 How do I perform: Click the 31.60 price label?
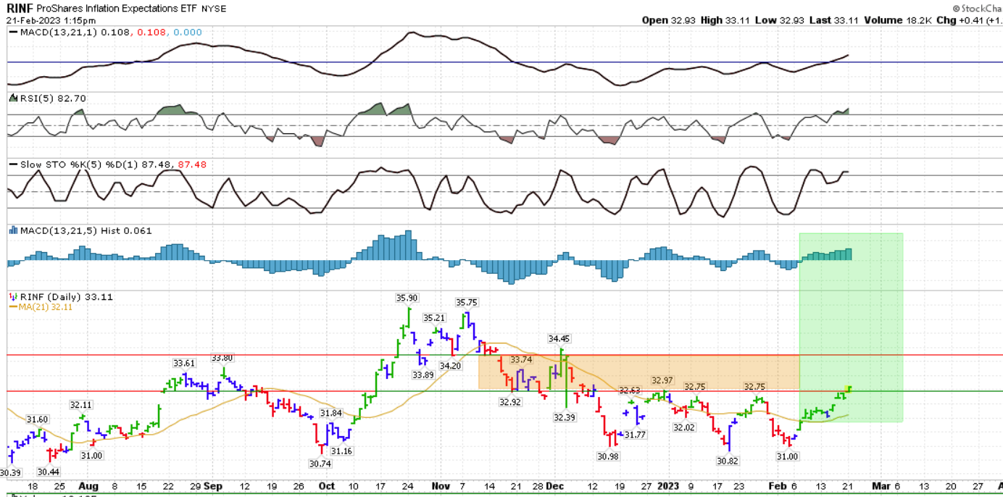tap(37, 419)
